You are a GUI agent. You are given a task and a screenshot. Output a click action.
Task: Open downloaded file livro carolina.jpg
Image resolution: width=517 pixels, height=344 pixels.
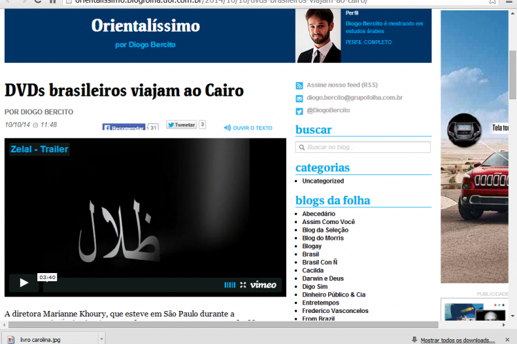point(50,339)
